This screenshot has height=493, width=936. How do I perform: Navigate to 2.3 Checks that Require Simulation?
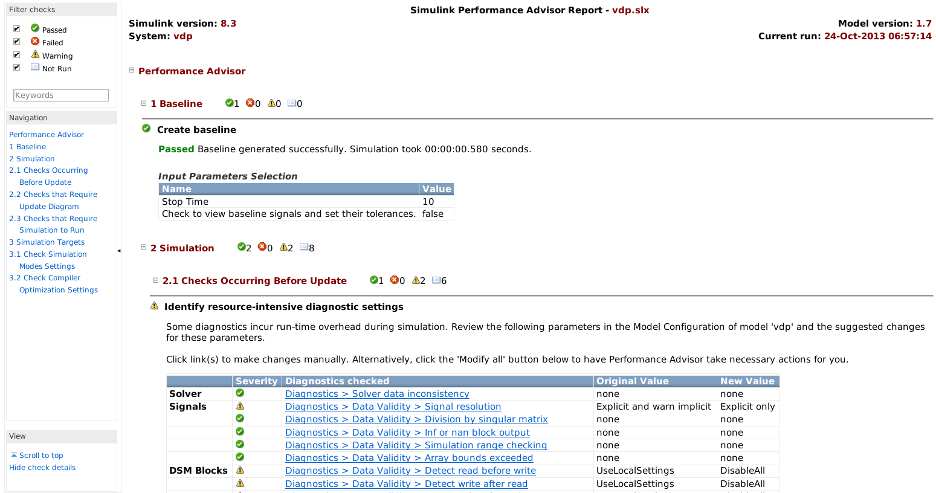[53, 224]
